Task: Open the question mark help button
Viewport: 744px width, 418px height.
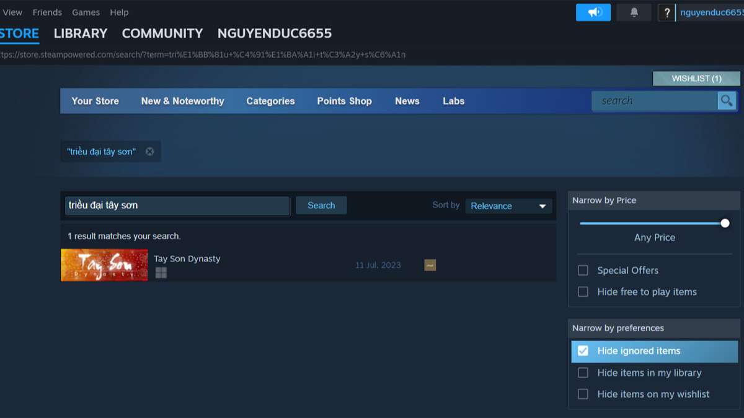Action: click(x=666, y=12)
